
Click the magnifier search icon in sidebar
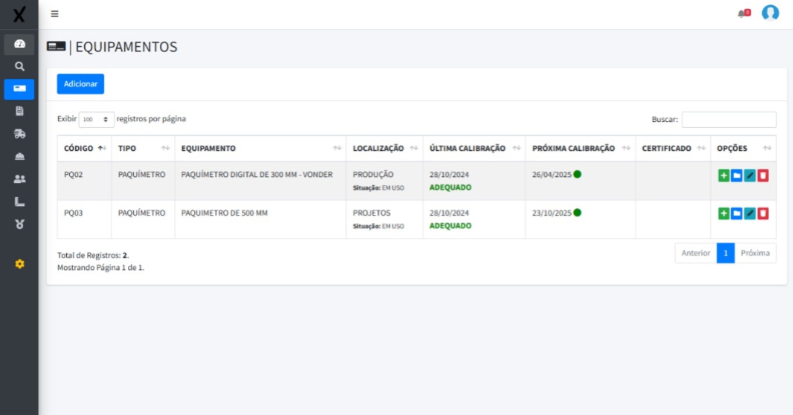pyautogui.click(x=19, y=67)
